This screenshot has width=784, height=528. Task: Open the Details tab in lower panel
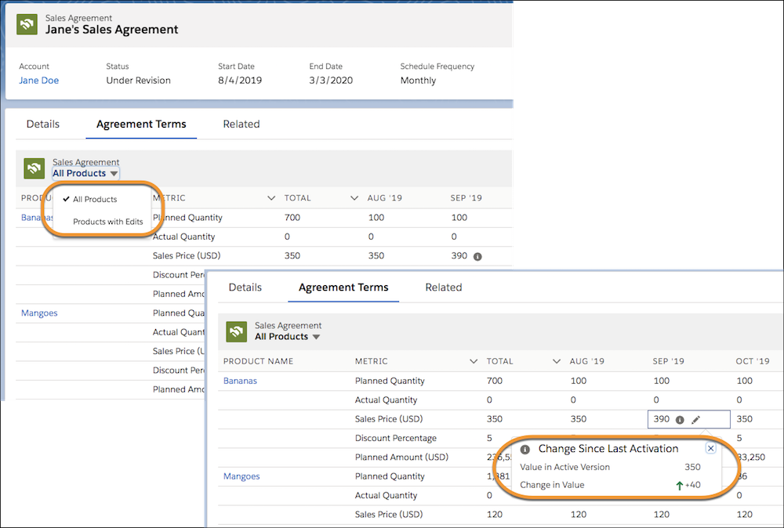245,288
